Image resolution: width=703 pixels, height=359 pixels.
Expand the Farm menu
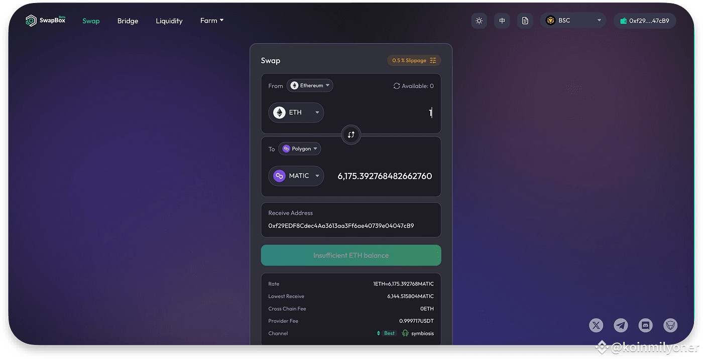tap(212, 21)
